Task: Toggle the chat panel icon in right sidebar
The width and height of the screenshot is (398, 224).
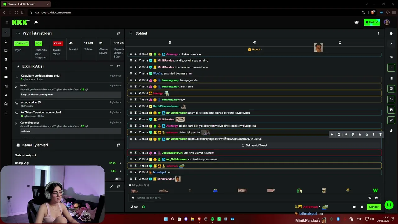Action: pyautogui.click(x=391, y=89)
